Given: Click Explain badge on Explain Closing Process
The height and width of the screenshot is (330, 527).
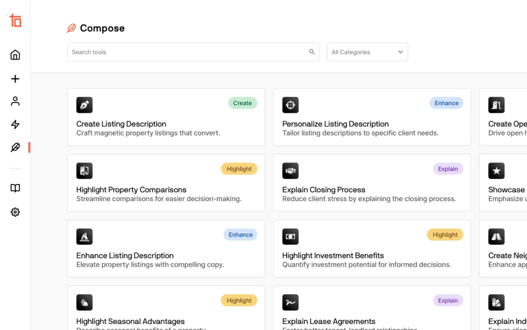Looking at the screenshot, I should tap(448, 169).
